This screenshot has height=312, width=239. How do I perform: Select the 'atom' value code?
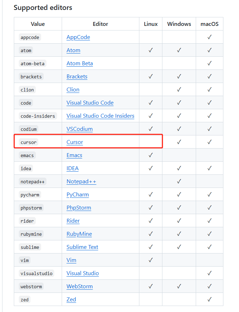tap(26, 50)
